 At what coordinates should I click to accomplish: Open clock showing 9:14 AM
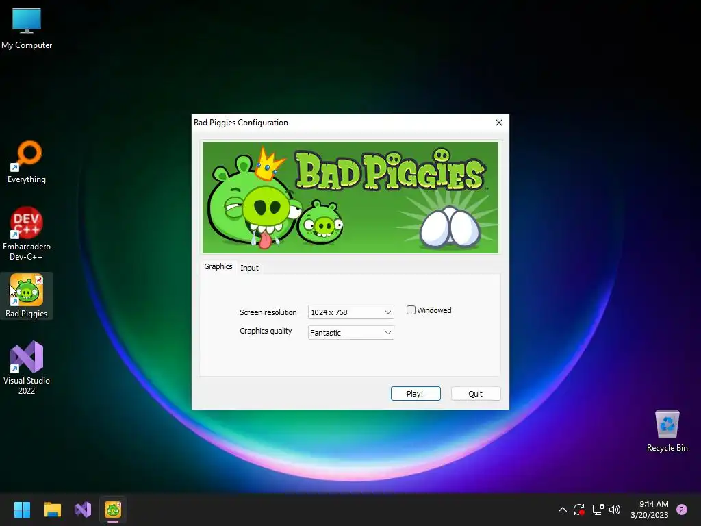[650, 510]
